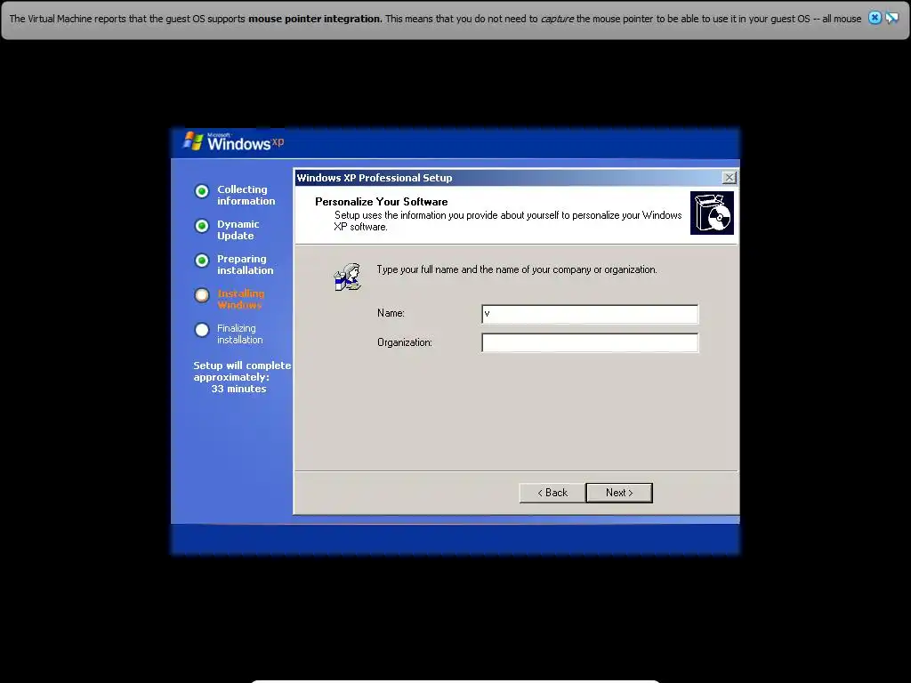911x683 pixels.
Task: Click the 'Organization:' label
Action: 405,342
